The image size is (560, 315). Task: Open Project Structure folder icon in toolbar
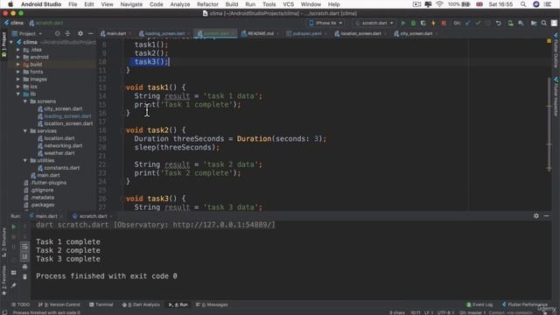pos(534,24)
